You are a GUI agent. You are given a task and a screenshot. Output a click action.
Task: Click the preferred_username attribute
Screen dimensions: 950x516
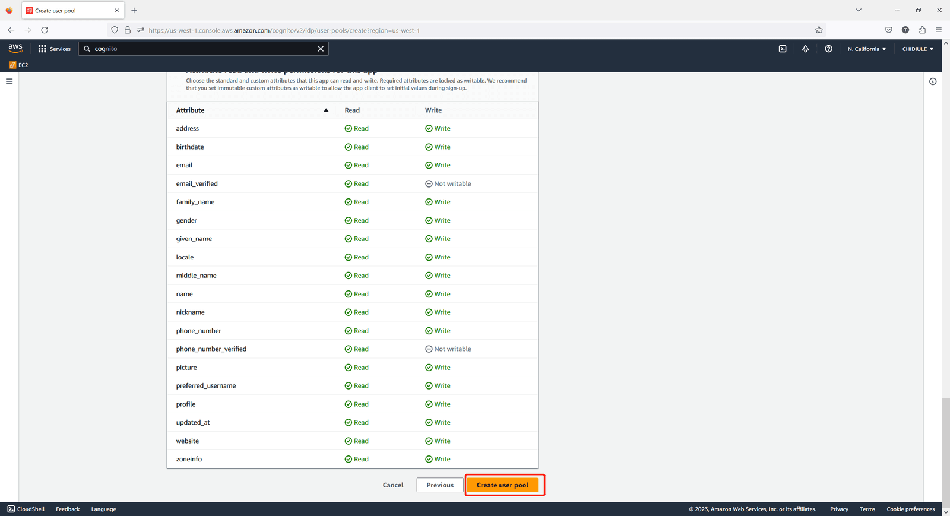point(206,386)
